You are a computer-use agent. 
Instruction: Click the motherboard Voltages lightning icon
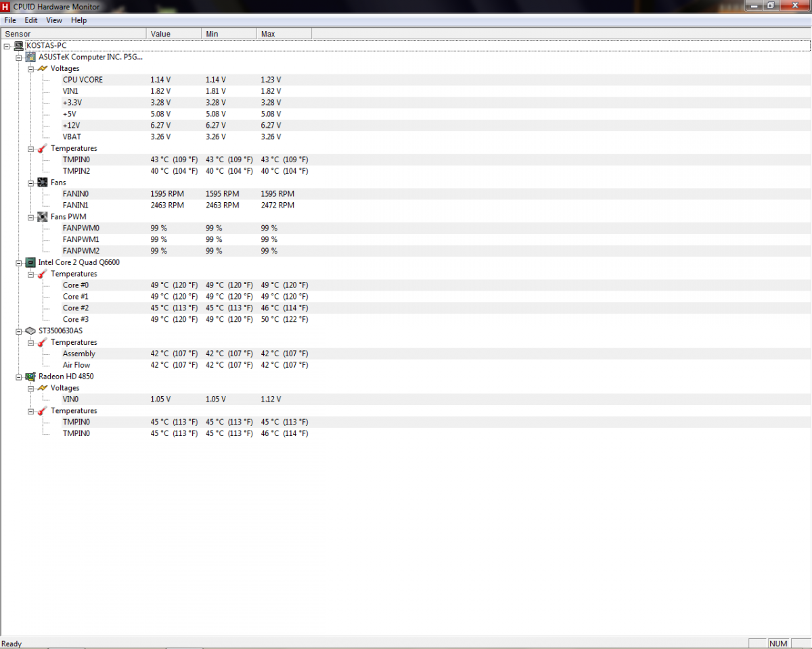coord(42,69)
